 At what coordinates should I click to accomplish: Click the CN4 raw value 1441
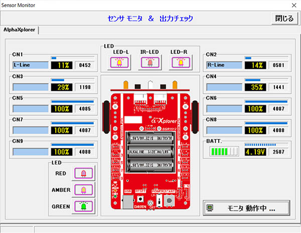(x=278, y=87)
